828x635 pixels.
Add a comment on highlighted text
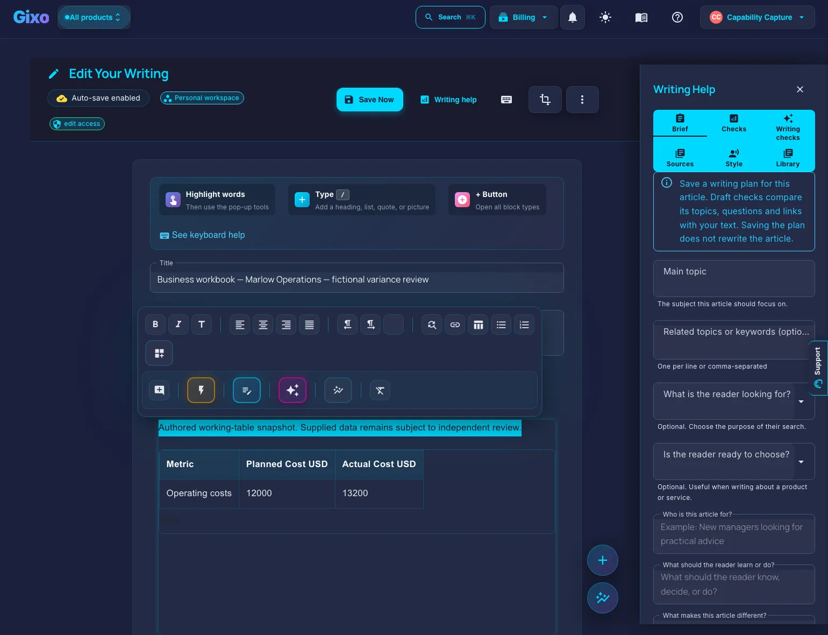point(160,390)
